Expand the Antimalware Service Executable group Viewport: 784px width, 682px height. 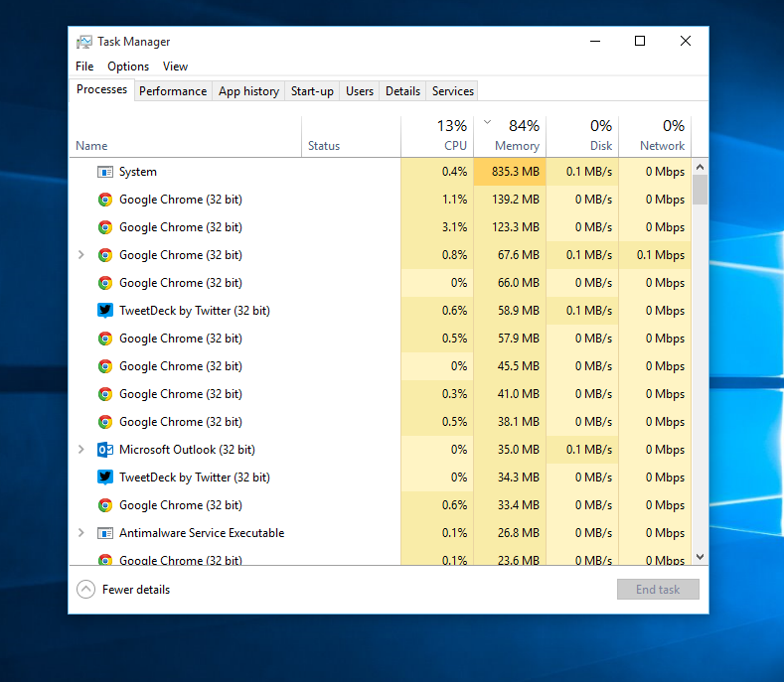tap(81, 533)
